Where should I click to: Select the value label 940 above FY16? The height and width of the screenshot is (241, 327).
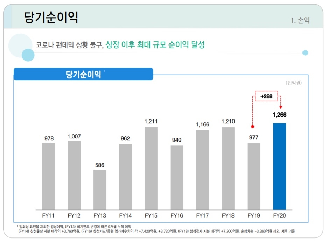click(x=177, y=139)
